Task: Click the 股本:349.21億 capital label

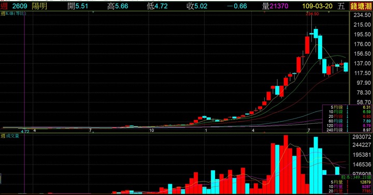Action: [356, 177]
